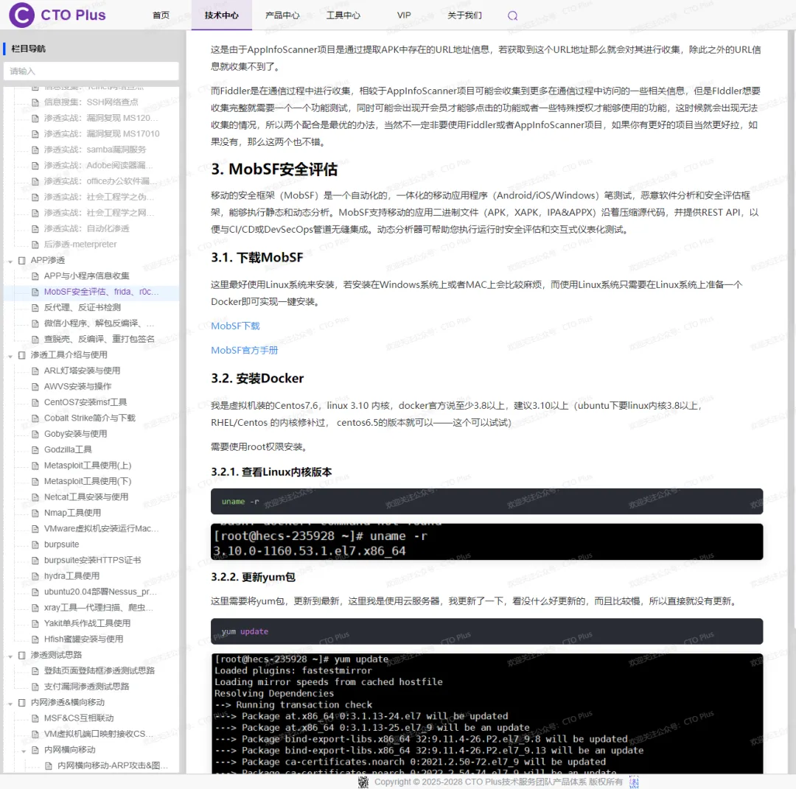
Task: Open Yakit单兵作战工具使用 article
Action: point(87,623)
